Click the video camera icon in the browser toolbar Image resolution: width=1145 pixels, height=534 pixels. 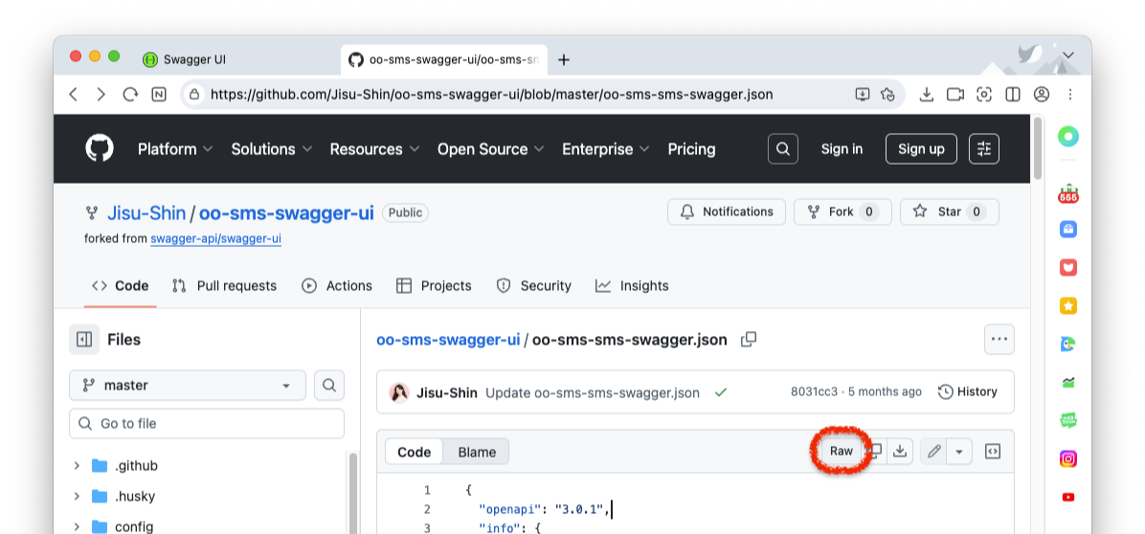pyautogui.click(x=955, y=94)
